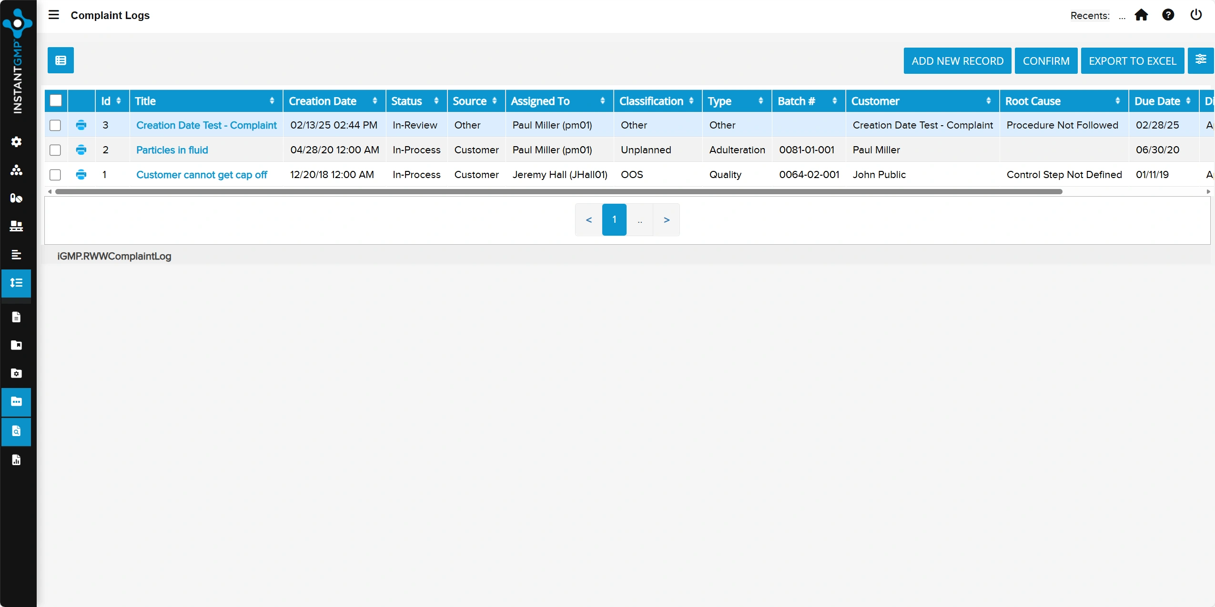Click the home icon in the top bar
This screenshot has width=1215, height=607.
point(1142,15)
